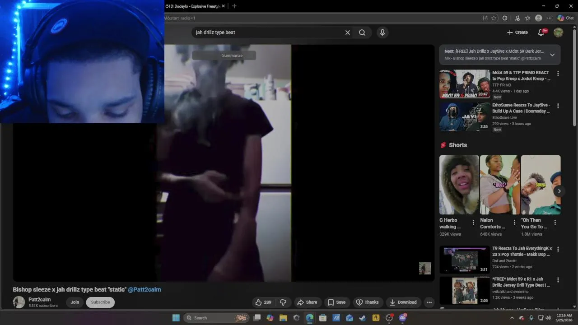Screen dimensions: 578x325
Task: Click the Shorts section logo icon
Action: click(443, 145)
